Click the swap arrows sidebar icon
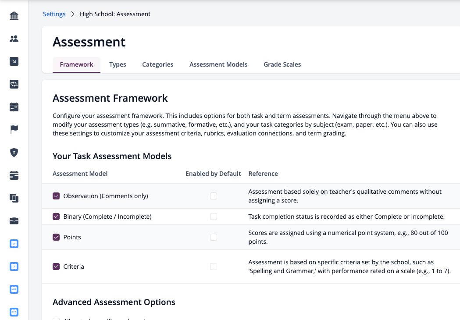The width and height of the screenshot is (460, 320). coord(14,84)
